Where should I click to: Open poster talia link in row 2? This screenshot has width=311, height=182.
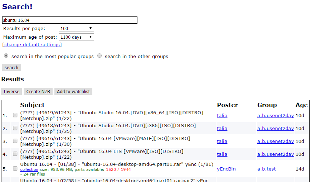point(222,128)
